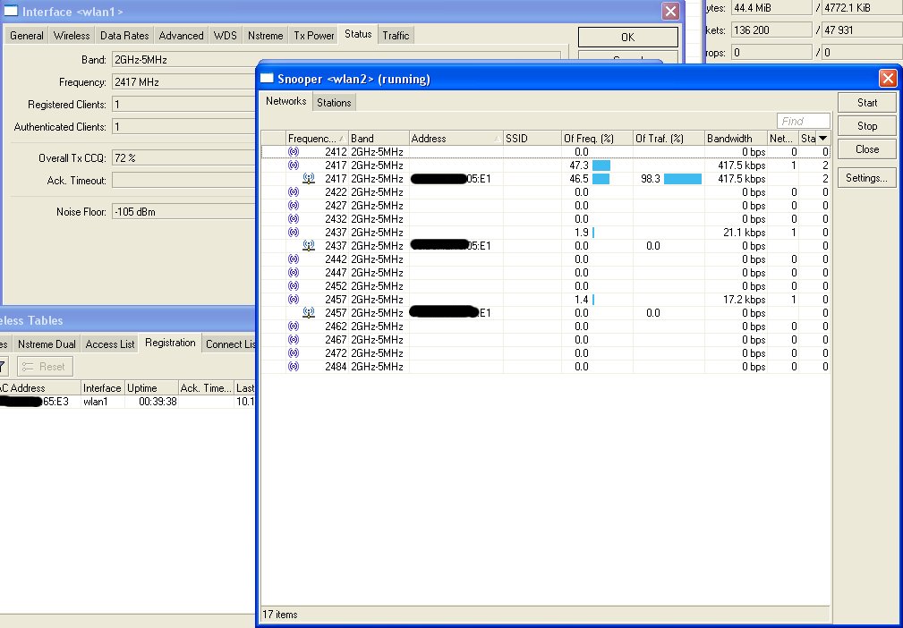The width and height of the screenshot is (903, 628).
Task: Switch to the Stations tab in Snooper
Action: click(334, 101)
